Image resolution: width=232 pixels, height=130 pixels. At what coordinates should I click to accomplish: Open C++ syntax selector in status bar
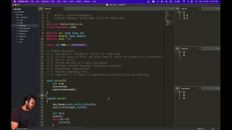[213, 129]
